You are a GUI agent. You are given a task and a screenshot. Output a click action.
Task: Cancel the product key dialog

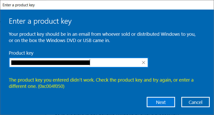pyautogui.click(x=195, y=102)
